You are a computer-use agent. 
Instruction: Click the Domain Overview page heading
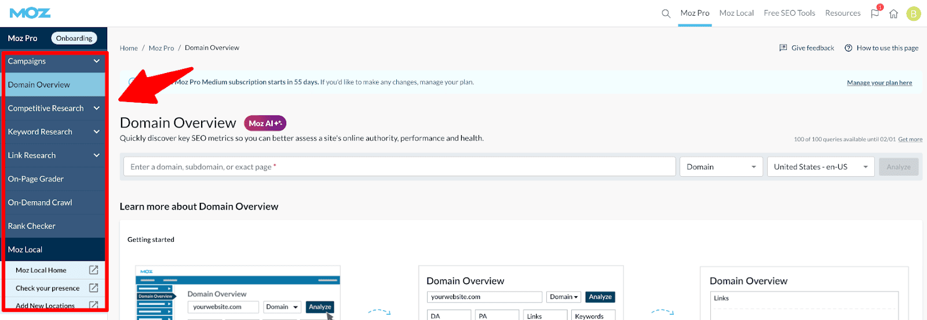pos(178,123)
